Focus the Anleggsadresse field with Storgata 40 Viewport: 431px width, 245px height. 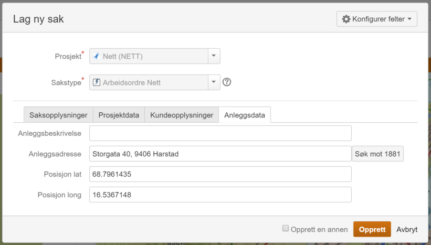point(220,154)
